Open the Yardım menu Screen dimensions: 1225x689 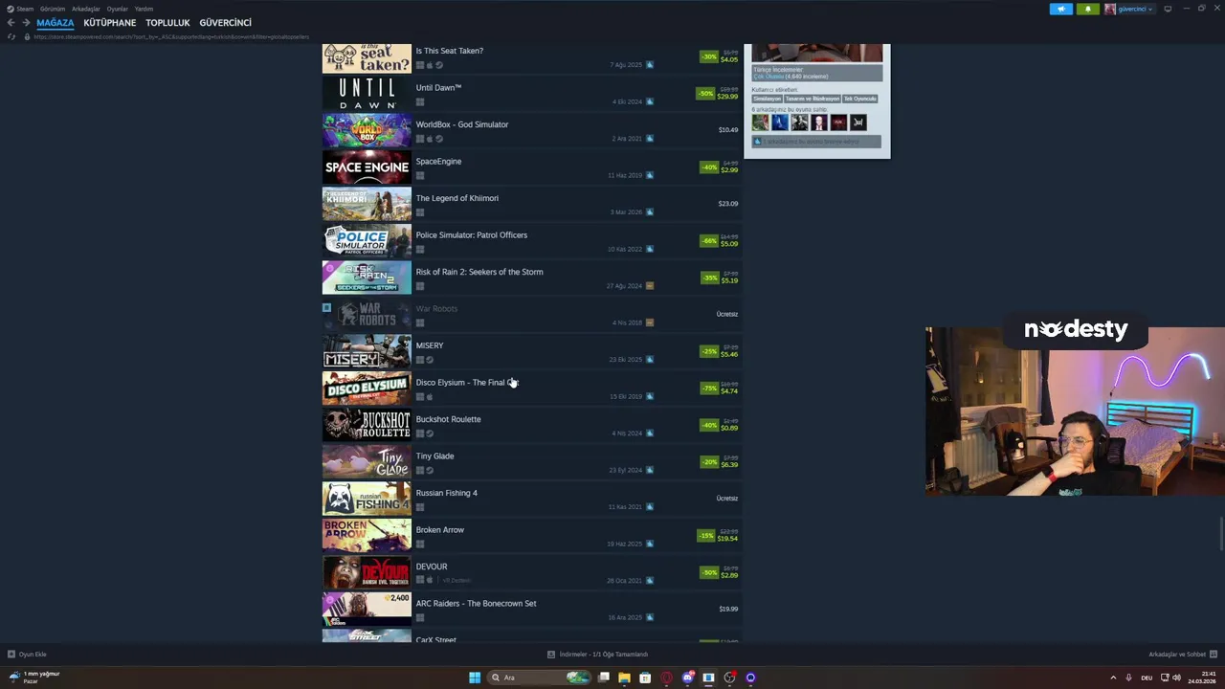[x=144, y=9]
